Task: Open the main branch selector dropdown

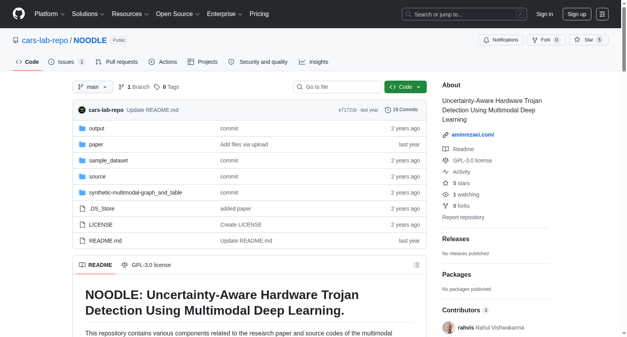Action: click(93, 87)
